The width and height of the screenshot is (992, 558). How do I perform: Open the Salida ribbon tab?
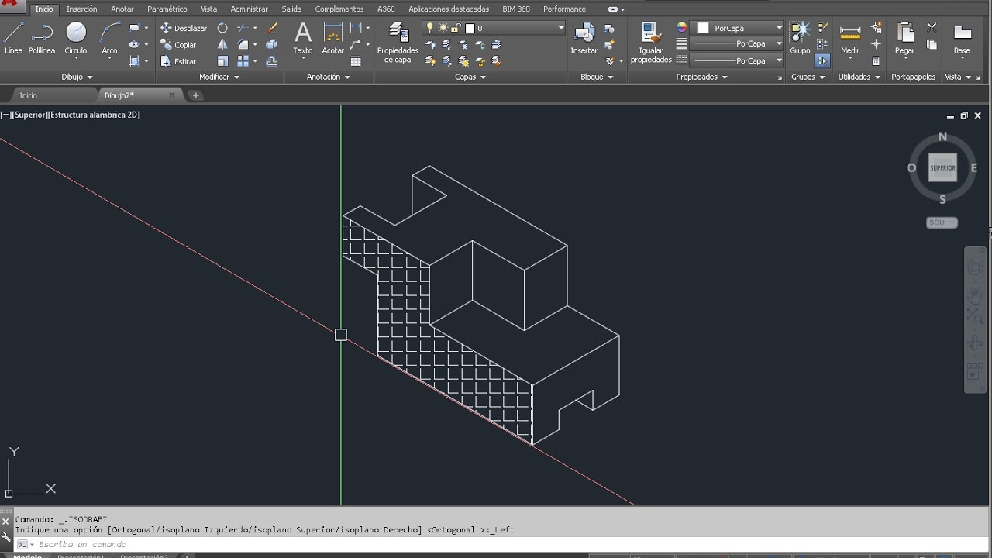(x=291, y=9)
